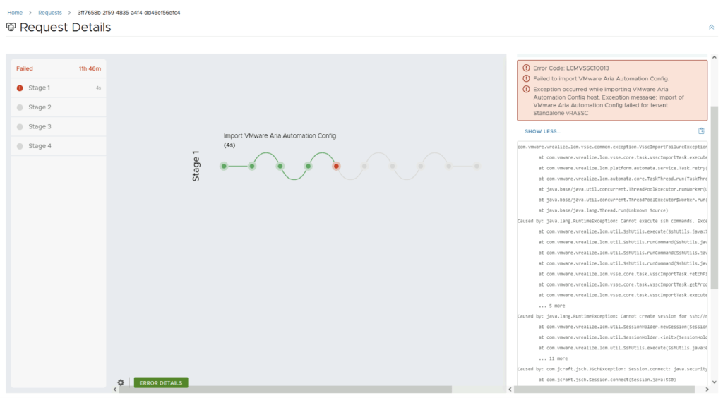
Task: Click the Show Less link
Action: tap(542, 131)
